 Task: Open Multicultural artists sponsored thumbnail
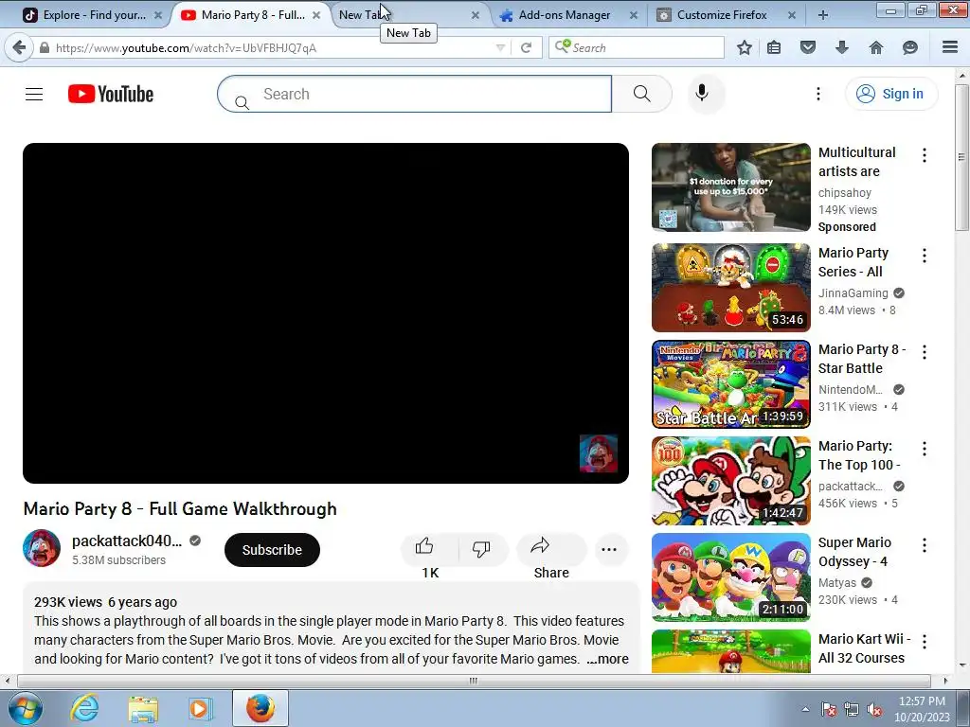[730, 187]
